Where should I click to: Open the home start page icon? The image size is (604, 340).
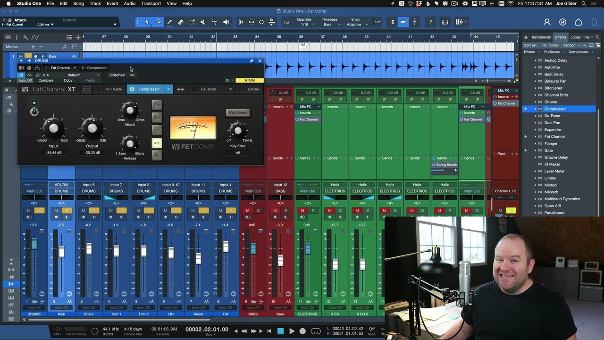579,22
